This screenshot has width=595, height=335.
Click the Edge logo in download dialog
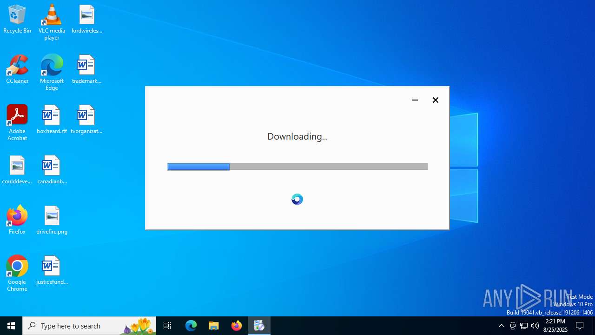(x=297, y=199)
